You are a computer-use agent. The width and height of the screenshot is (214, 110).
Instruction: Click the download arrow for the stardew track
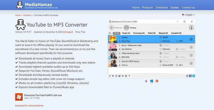click(x=191, y=39)
